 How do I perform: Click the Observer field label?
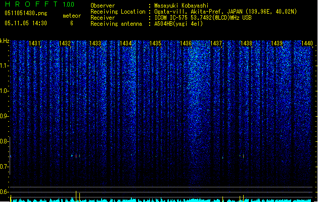click(x=103, y=6)
